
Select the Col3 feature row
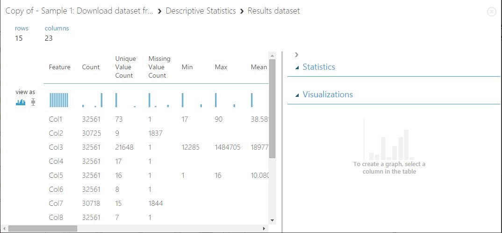tap(56, 147)
